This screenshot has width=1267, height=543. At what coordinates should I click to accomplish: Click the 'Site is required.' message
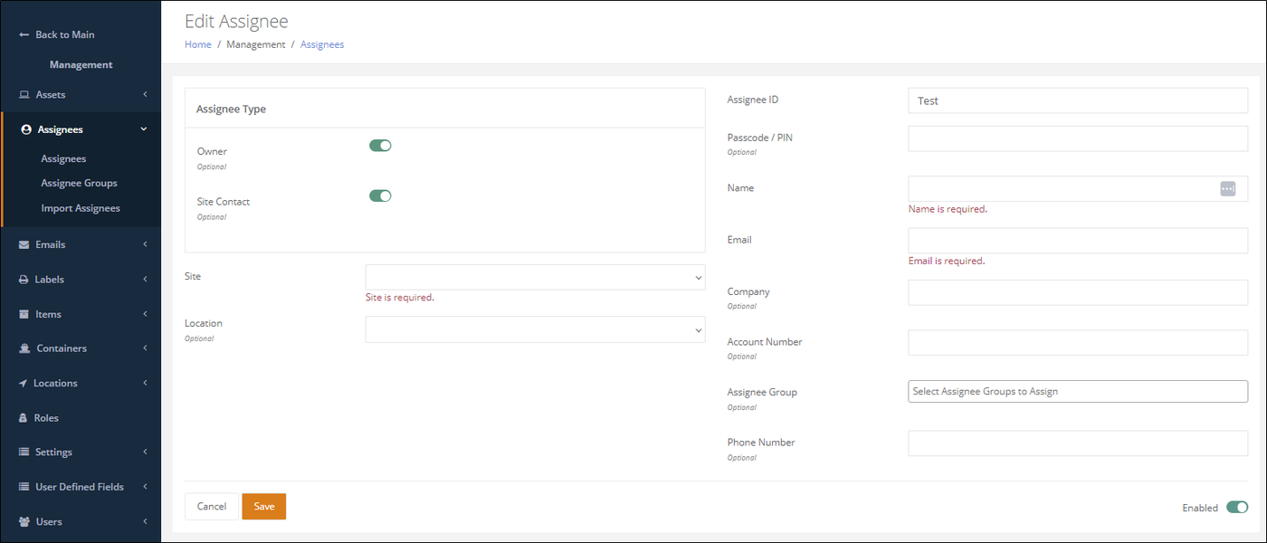click(400, 297)
